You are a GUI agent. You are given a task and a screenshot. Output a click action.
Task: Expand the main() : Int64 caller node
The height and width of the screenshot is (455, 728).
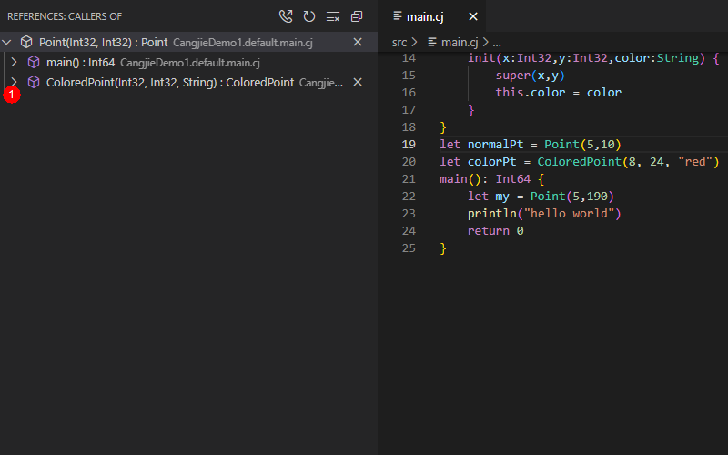[x=14, y=62]
